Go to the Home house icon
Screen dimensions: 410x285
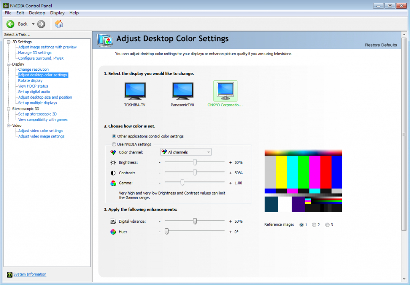point(59,24)
